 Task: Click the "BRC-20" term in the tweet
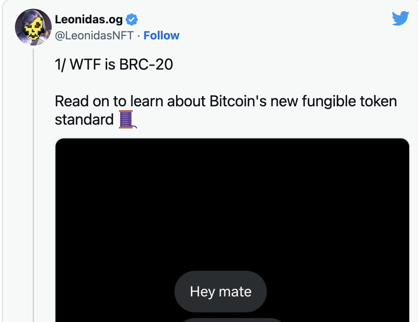(x=146, y=65)
